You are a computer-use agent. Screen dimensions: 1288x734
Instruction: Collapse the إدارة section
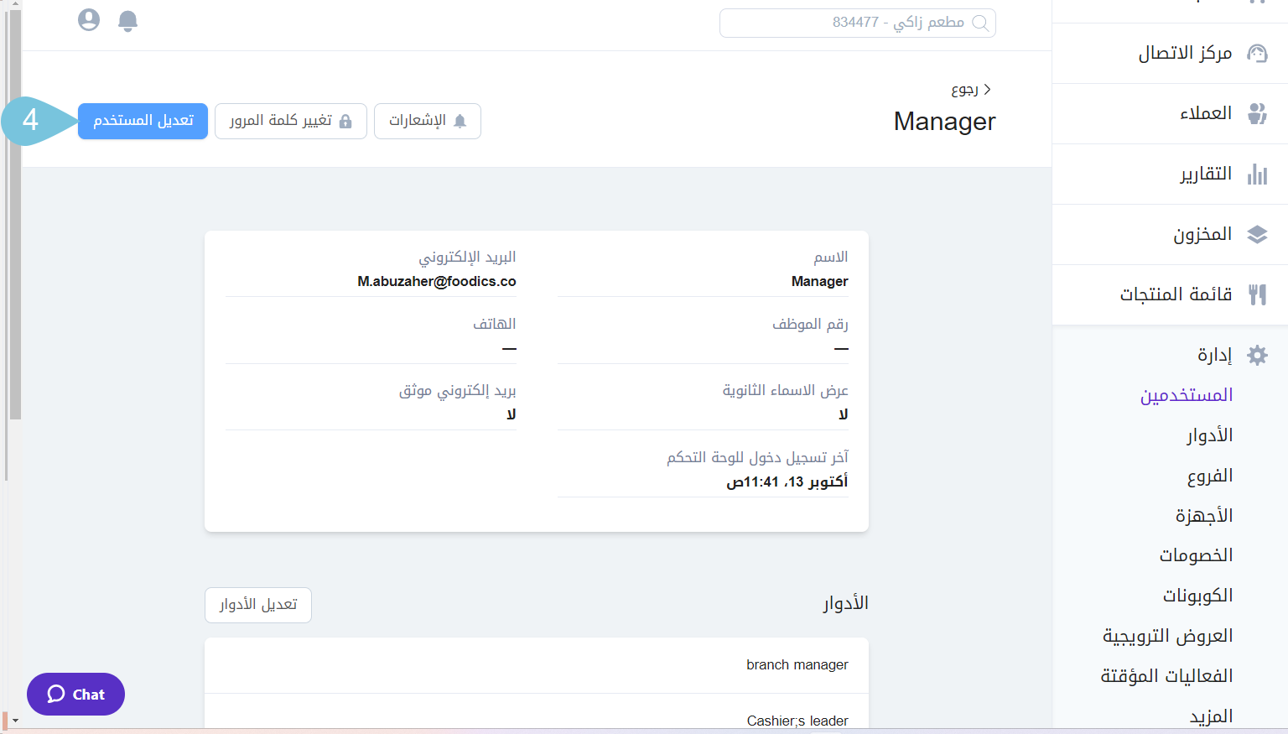coord(1215,355)
